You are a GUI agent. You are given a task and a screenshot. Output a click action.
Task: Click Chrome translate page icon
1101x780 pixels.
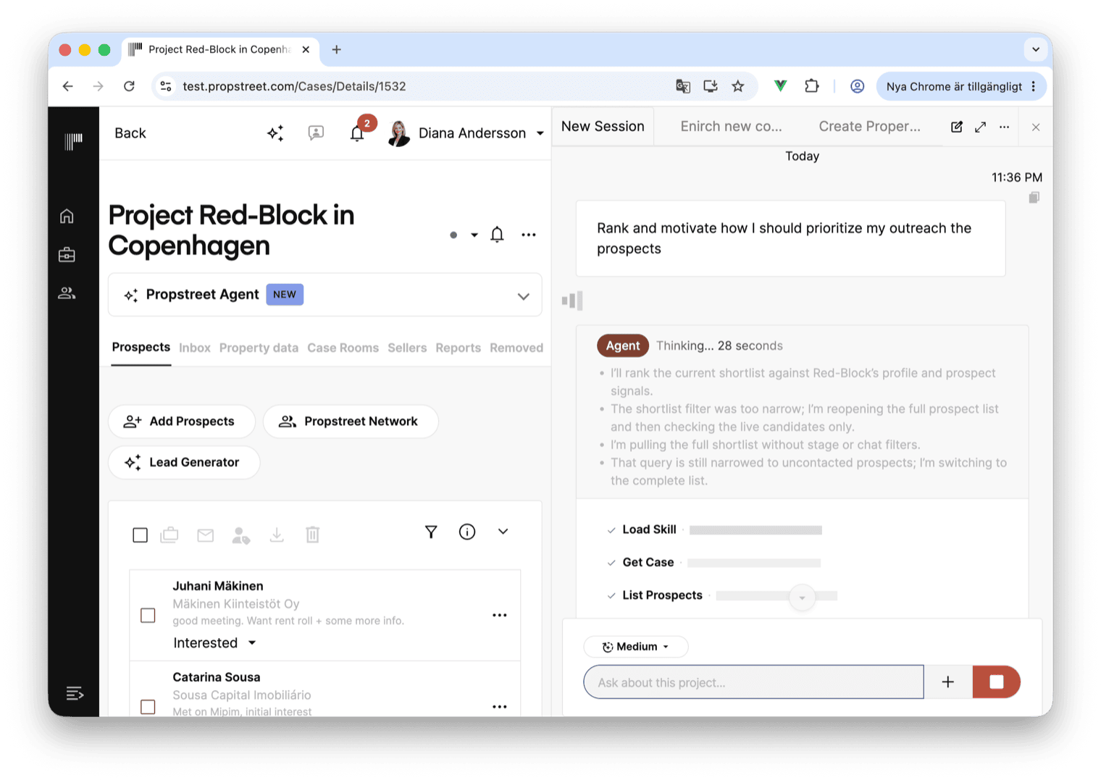[683, 86]
